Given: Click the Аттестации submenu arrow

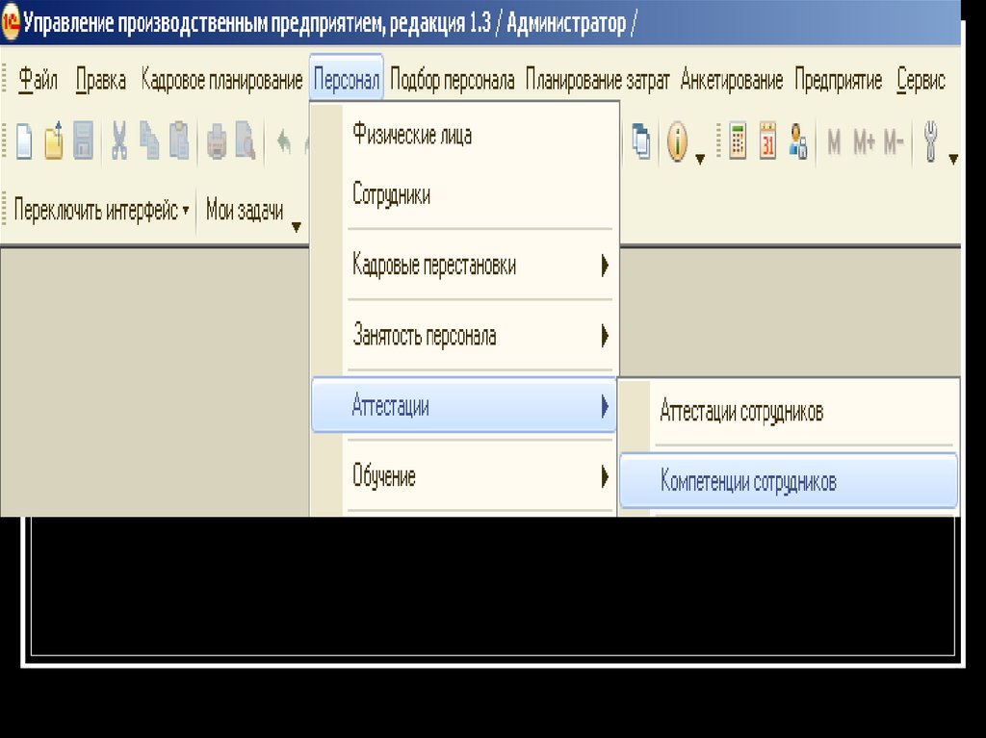Looking at the screenshot, I should (605, 406).
